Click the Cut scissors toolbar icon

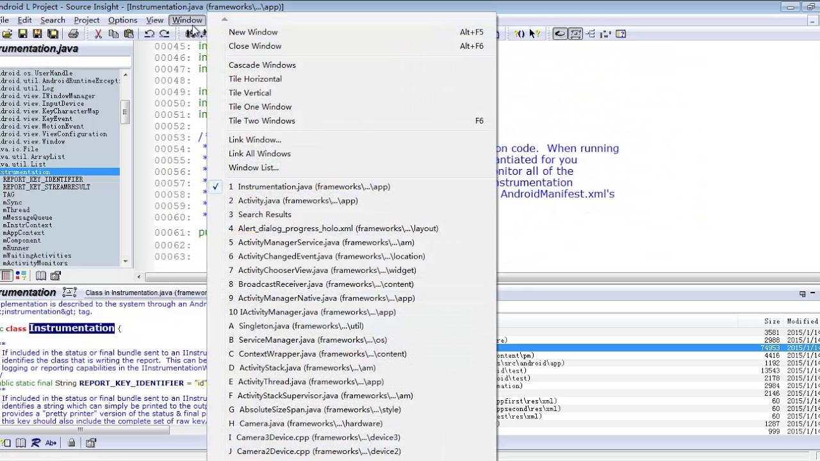98,34
